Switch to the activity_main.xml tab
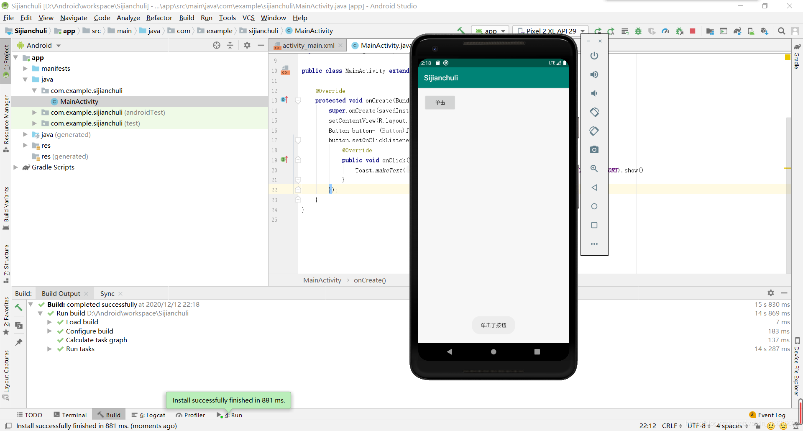The image size is (803, 431). 308,45
